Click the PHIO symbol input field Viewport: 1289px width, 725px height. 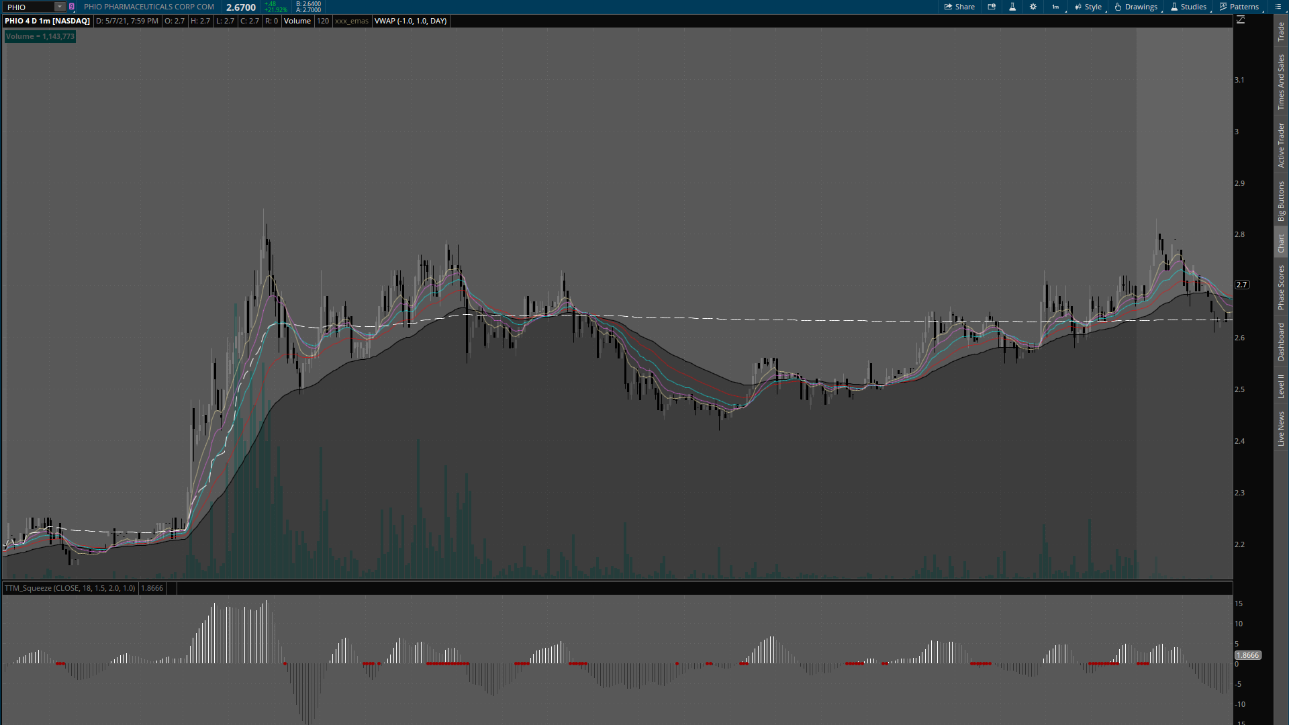coord(28,7)
